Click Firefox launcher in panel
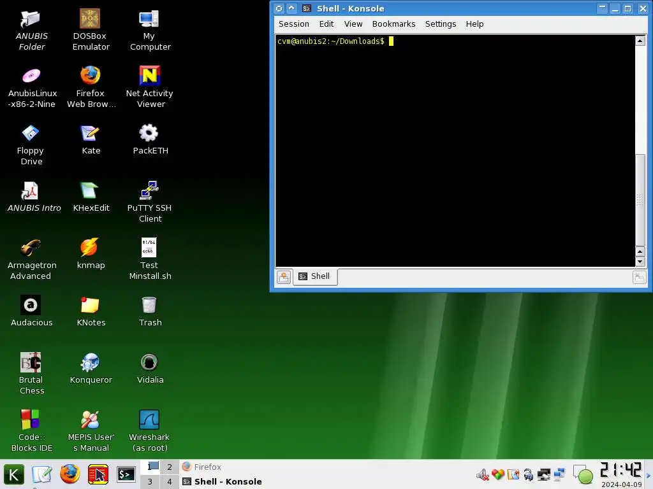The image size is (653, 489). pos(70,475)
